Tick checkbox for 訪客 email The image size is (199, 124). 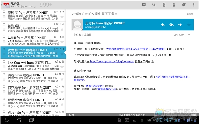pos(4,79)
